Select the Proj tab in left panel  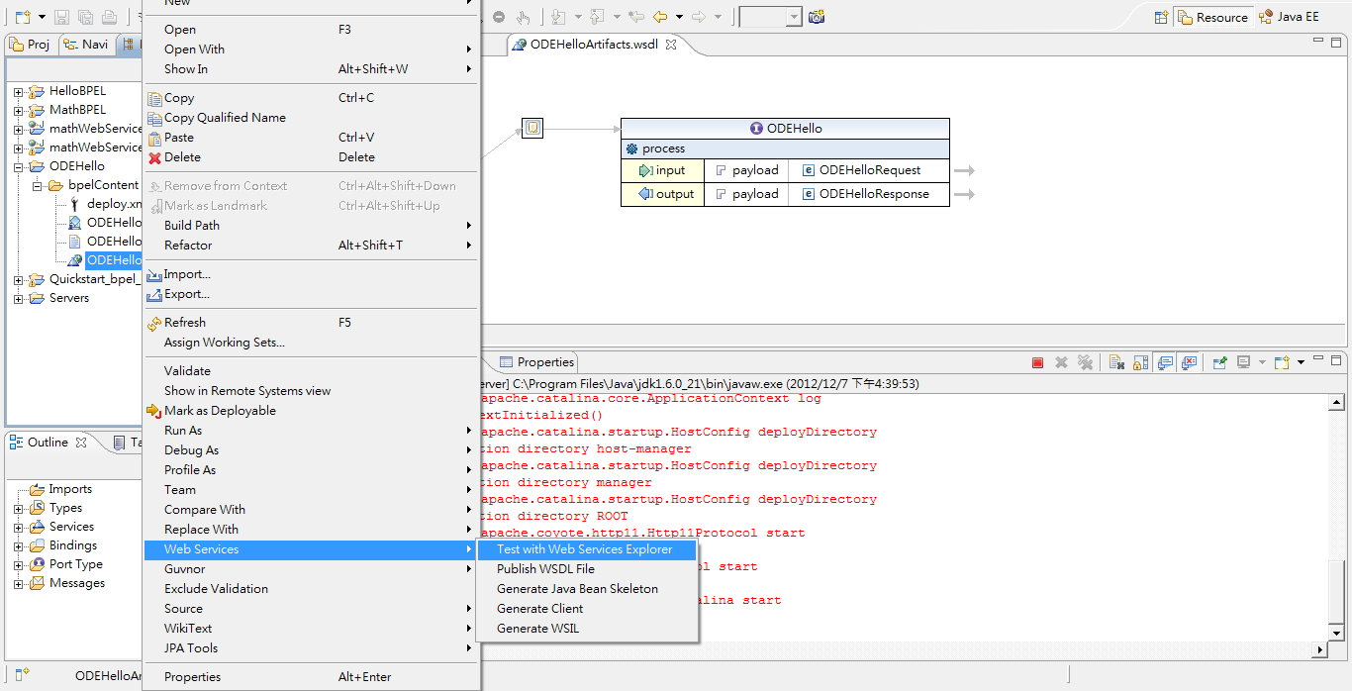31,44
